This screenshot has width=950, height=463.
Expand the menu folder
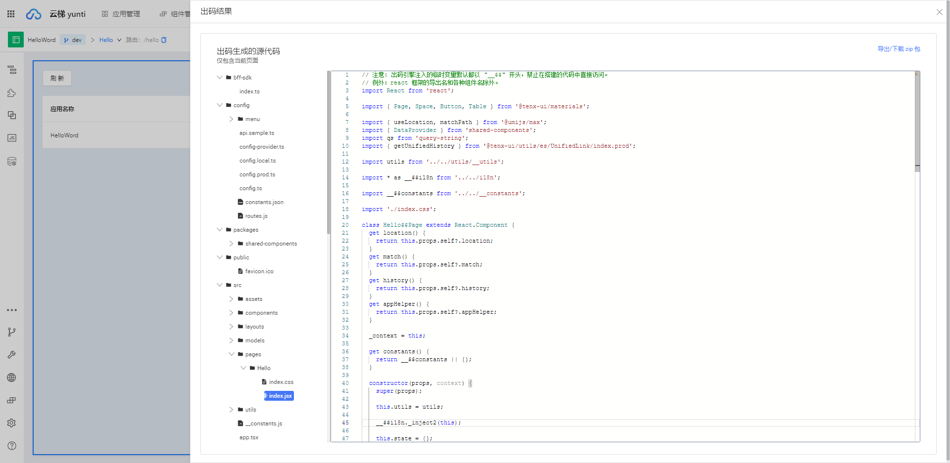click(x=231, y=119)
